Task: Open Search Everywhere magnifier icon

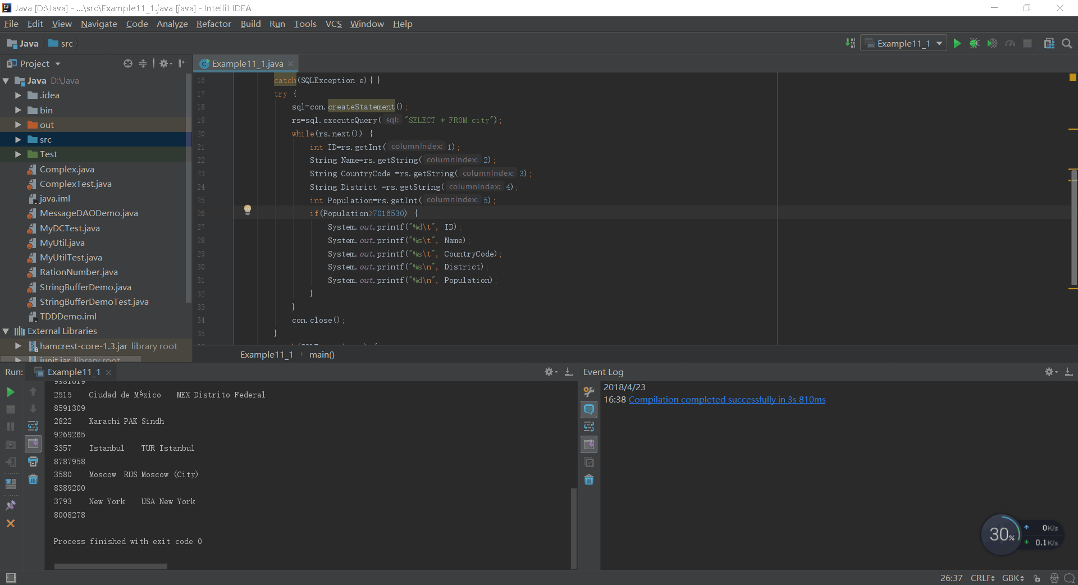Action: (1067, 43)
